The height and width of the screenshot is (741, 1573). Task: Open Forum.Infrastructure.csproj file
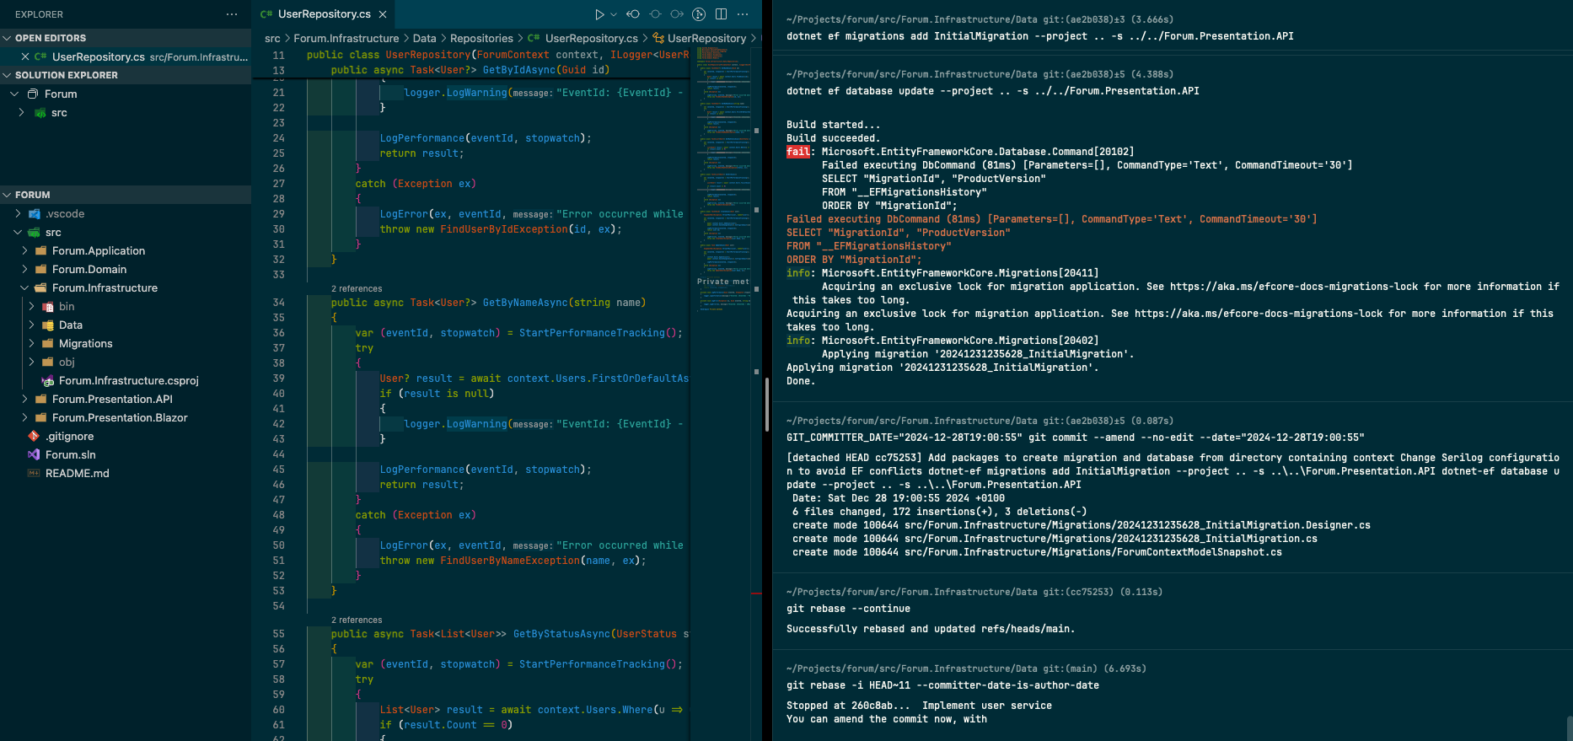(128, 380)
